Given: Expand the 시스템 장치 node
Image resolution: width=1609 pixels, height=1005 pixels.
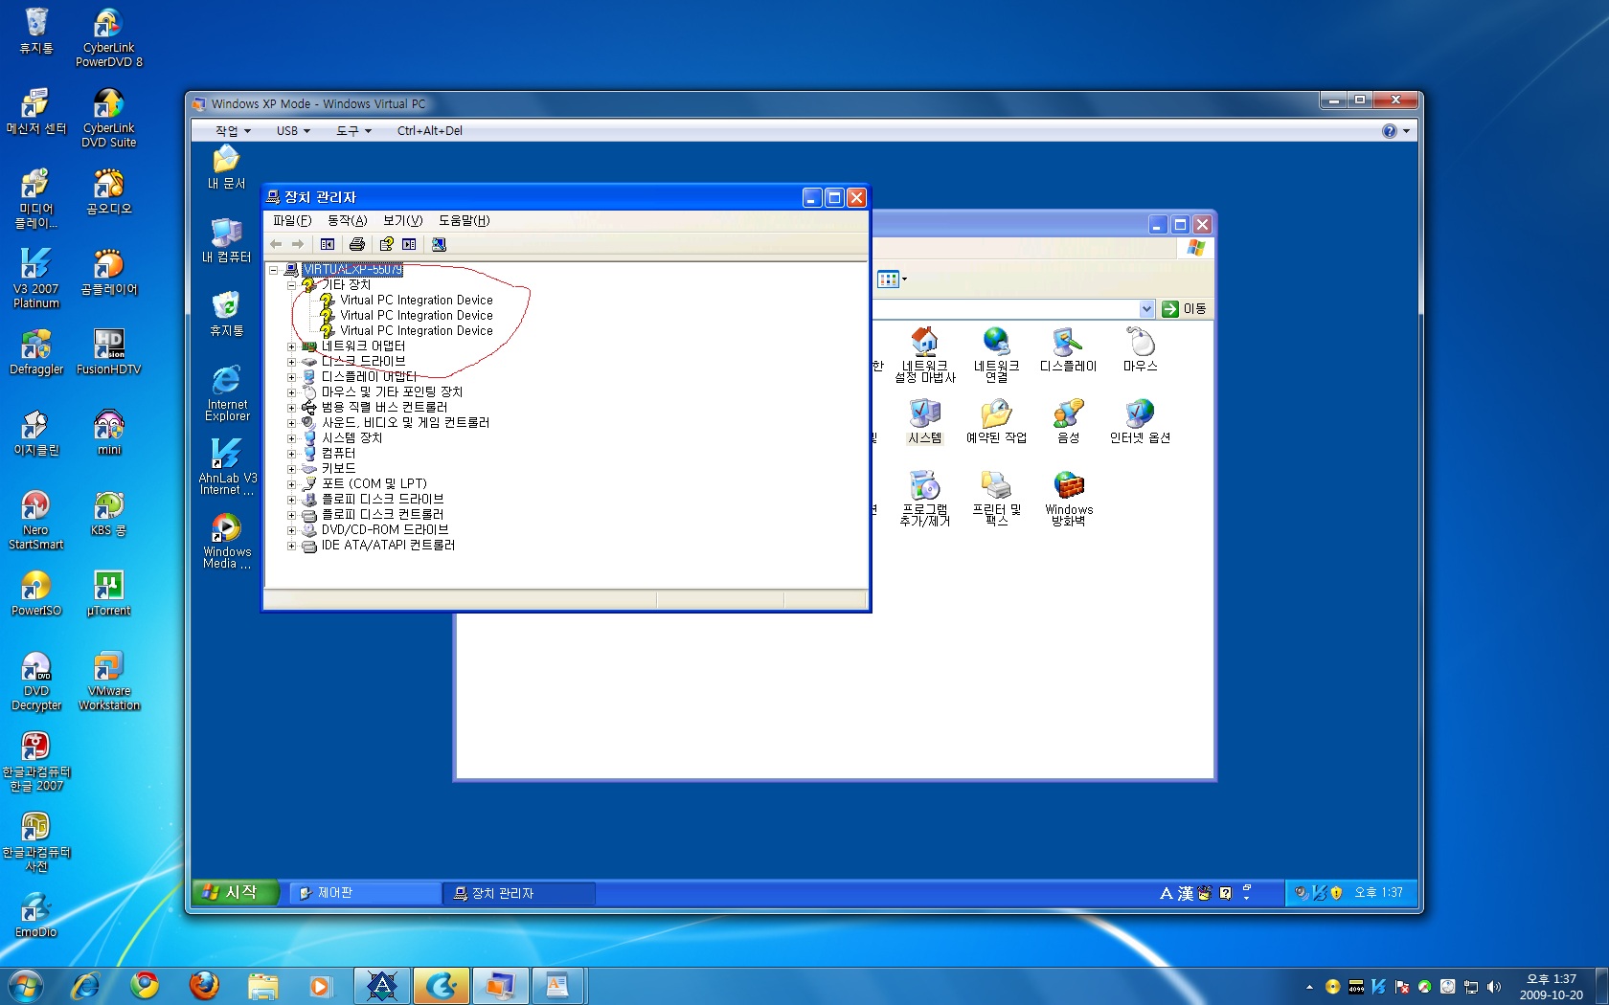Looking at the screenshot, I should [x=291, y=438].
